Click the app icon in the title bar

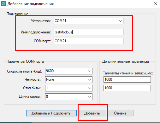pyautogui.click(x=3, y=4)
